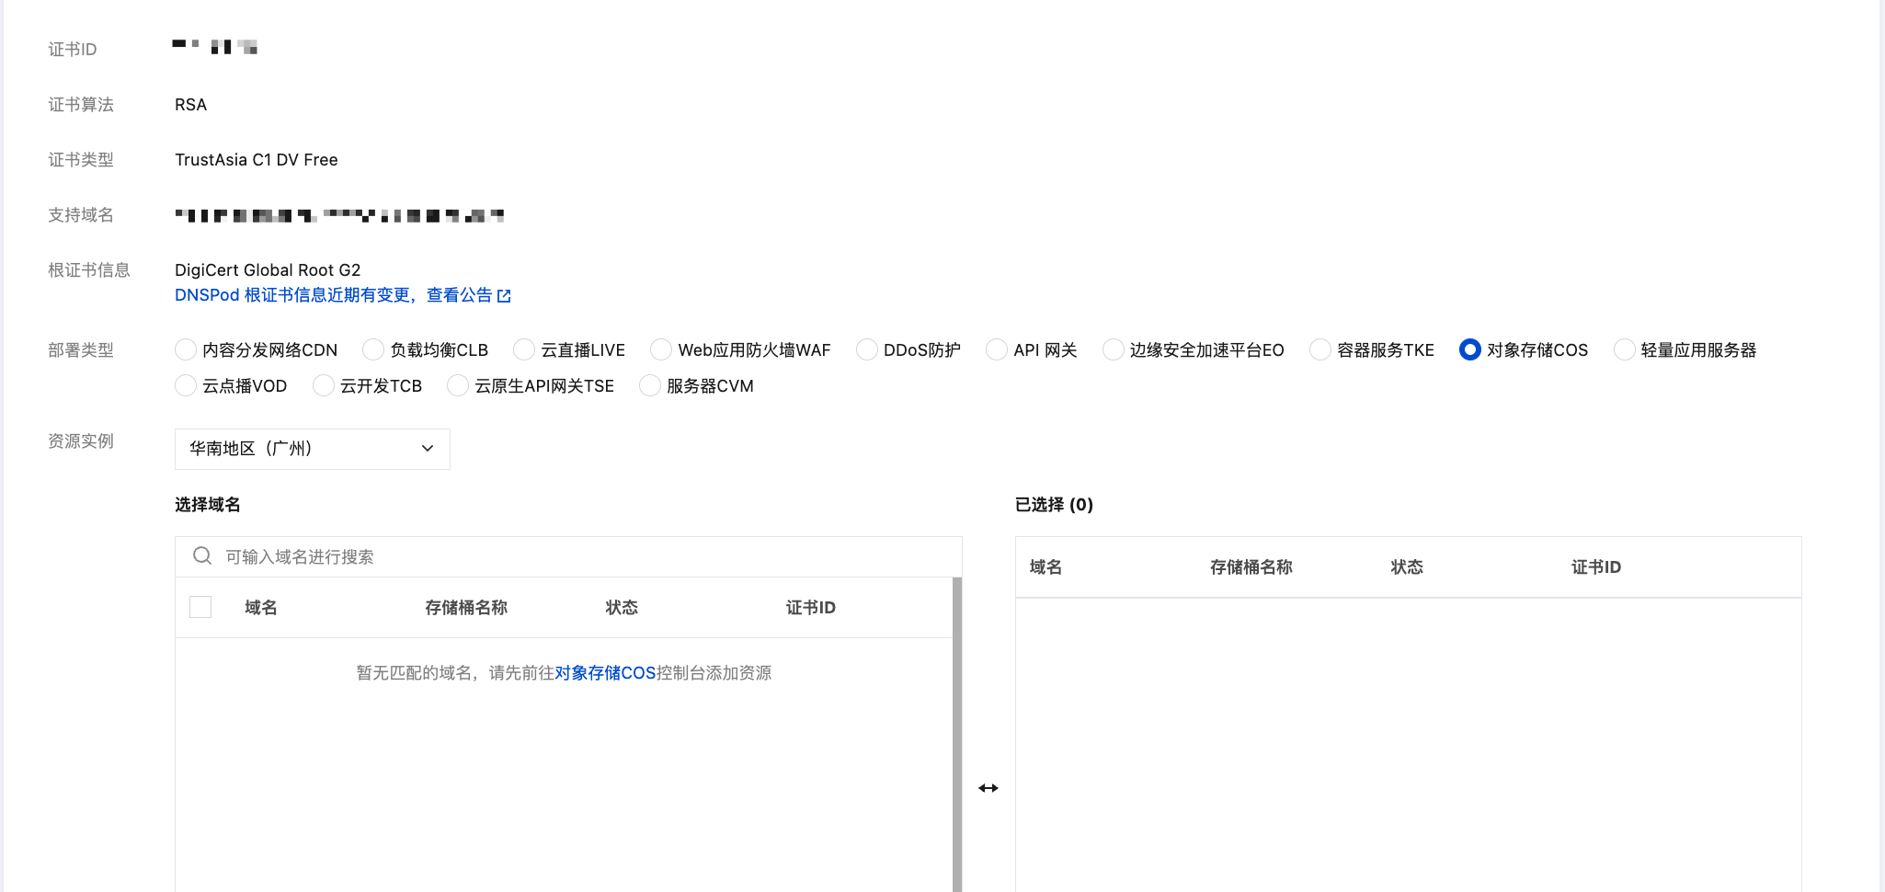Open the 对象存储COS console link
This screenshot has height=892, width=1885.
[x=605, y=673]
